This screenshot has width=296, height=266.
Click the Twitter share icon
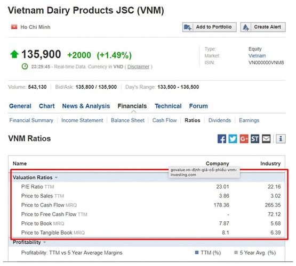(233, 139)
